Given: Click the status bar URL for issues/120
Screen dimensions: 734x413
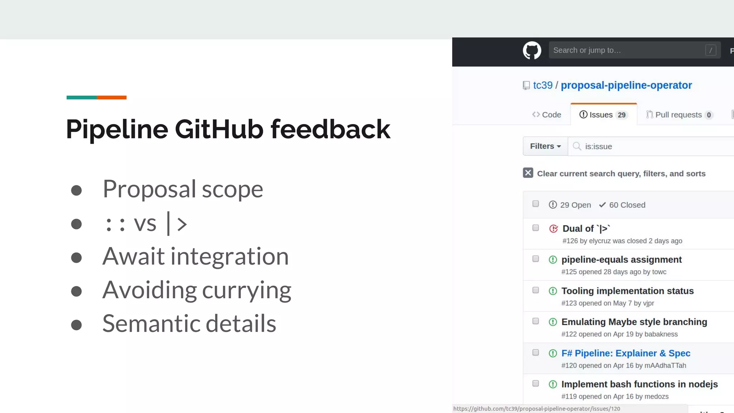Looking at the screenshot, I should click(x=537, y=409).
